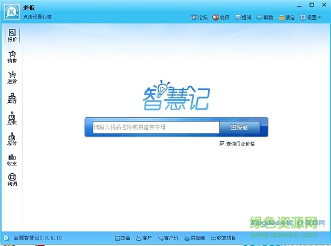Click the 老板 username label

pyautogui.click(x=29, y=8)
